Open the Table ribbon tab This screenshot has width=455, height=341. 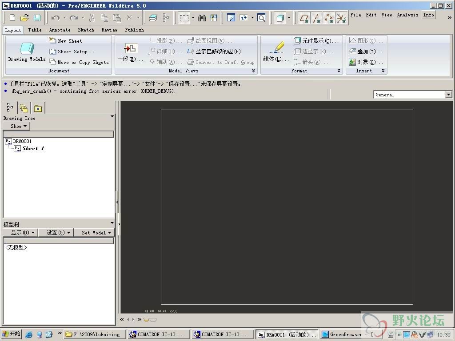tap(35, 30)
